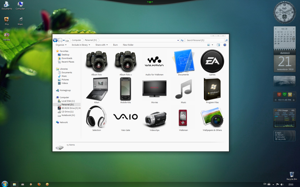Open the Documents desktop shortcut

[x=7, y=5]
